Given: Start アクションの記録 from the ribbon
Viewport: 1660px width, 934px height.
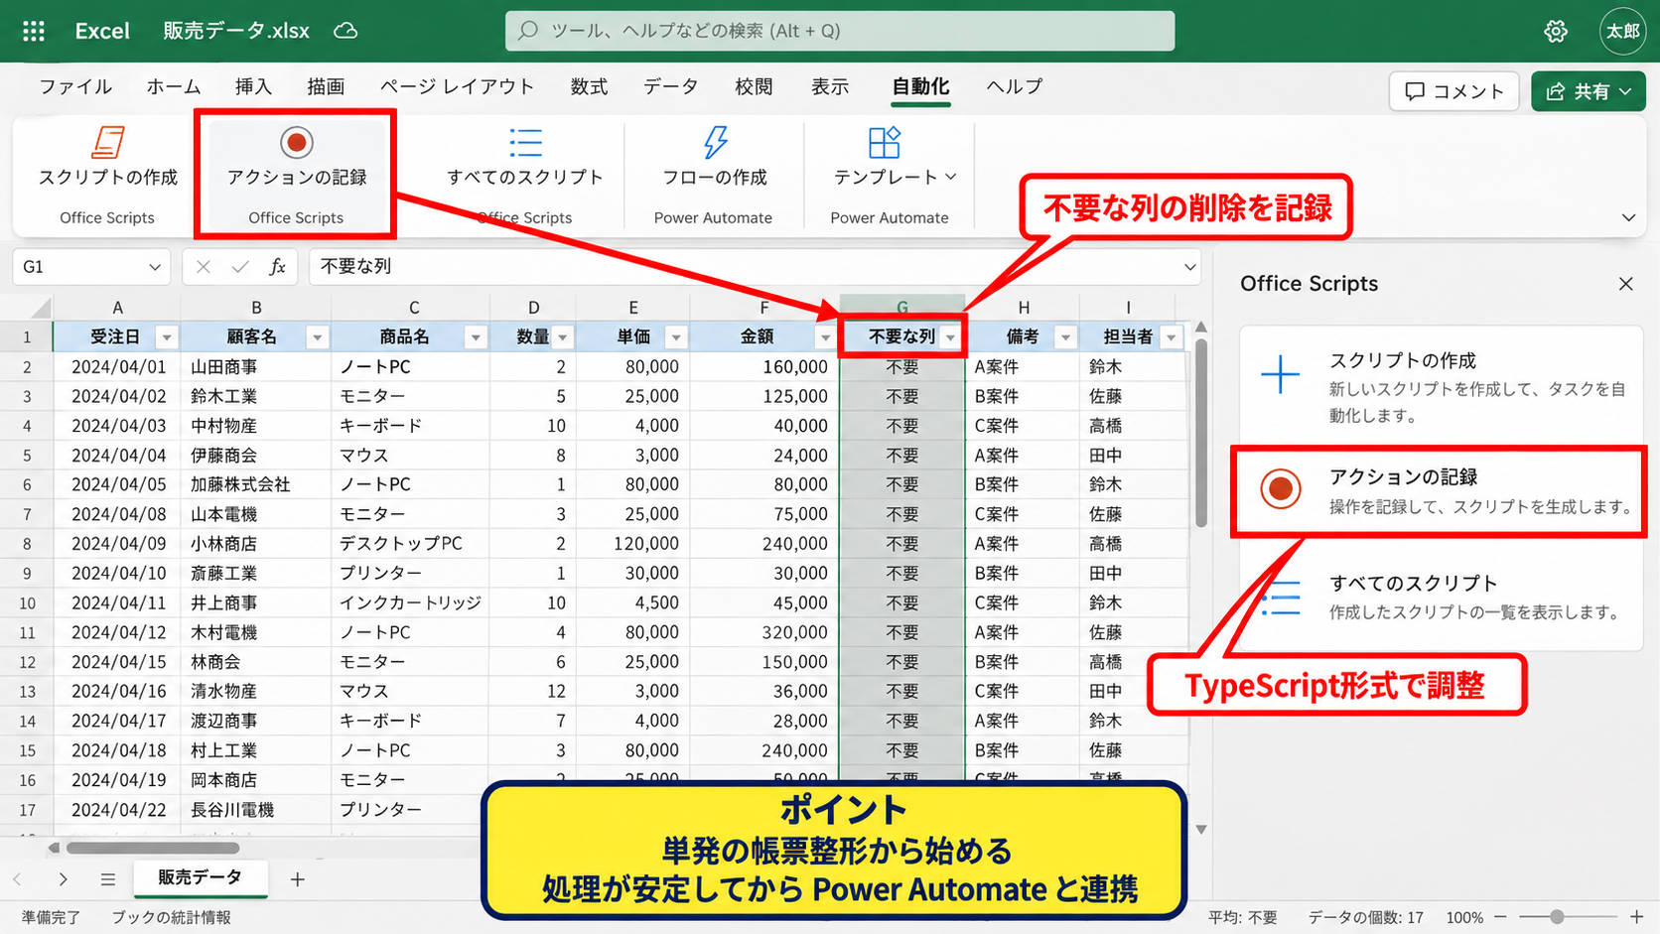Looking at the screenshot, I should click(x=296, y=174).
